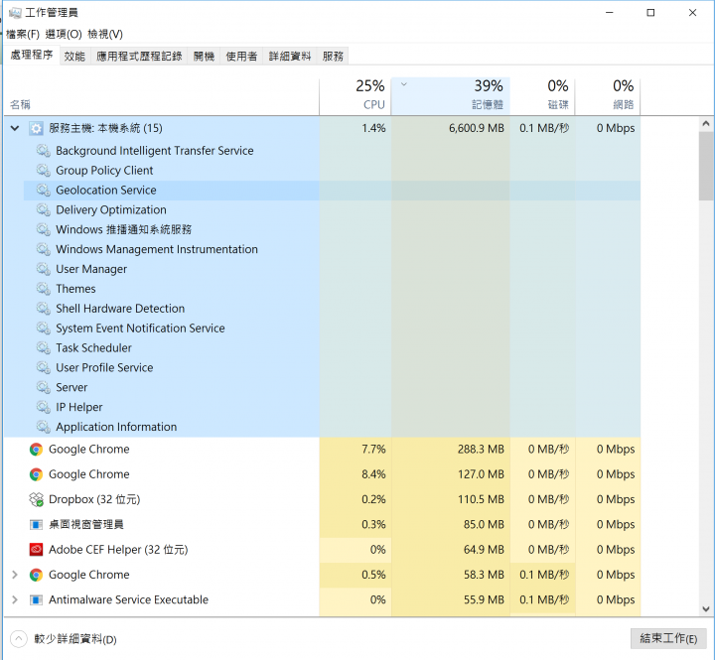
Task: Sort by the CPU column header
Action: (356, 95)
